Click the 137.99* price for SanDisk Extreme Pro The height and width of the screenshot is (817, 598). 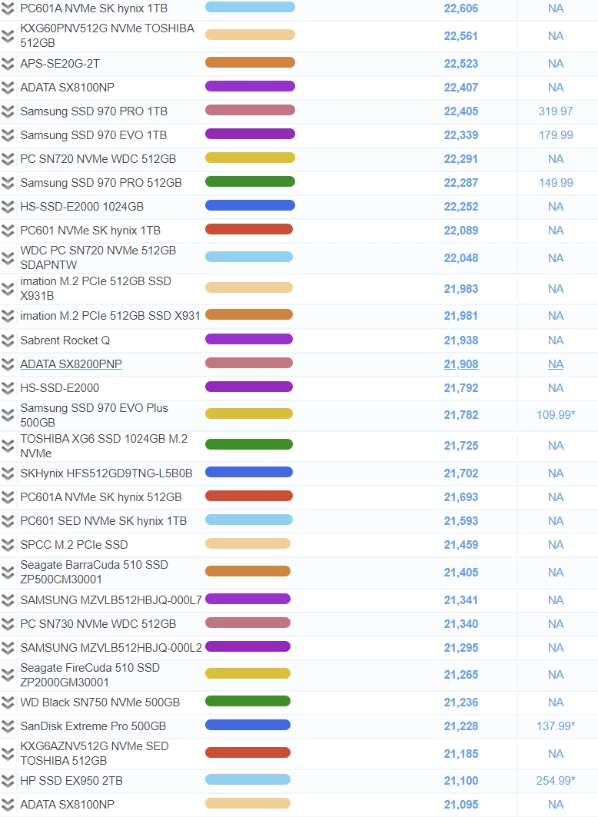(x=556, y=726)
